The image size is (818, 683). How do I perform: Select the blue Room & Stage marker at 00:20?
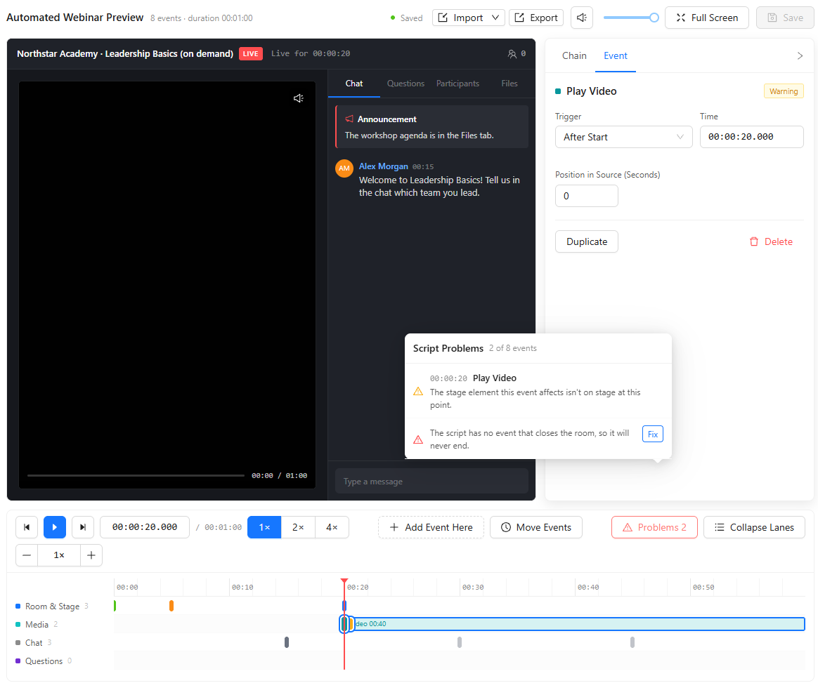[x=344, y=606]
